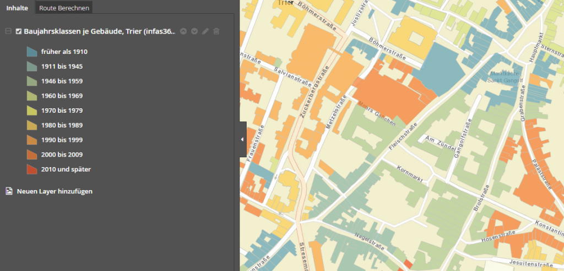This screenshot has height=271, width=564.
Task: Collapse the side panel with the arrow handle
Action: 242,140
